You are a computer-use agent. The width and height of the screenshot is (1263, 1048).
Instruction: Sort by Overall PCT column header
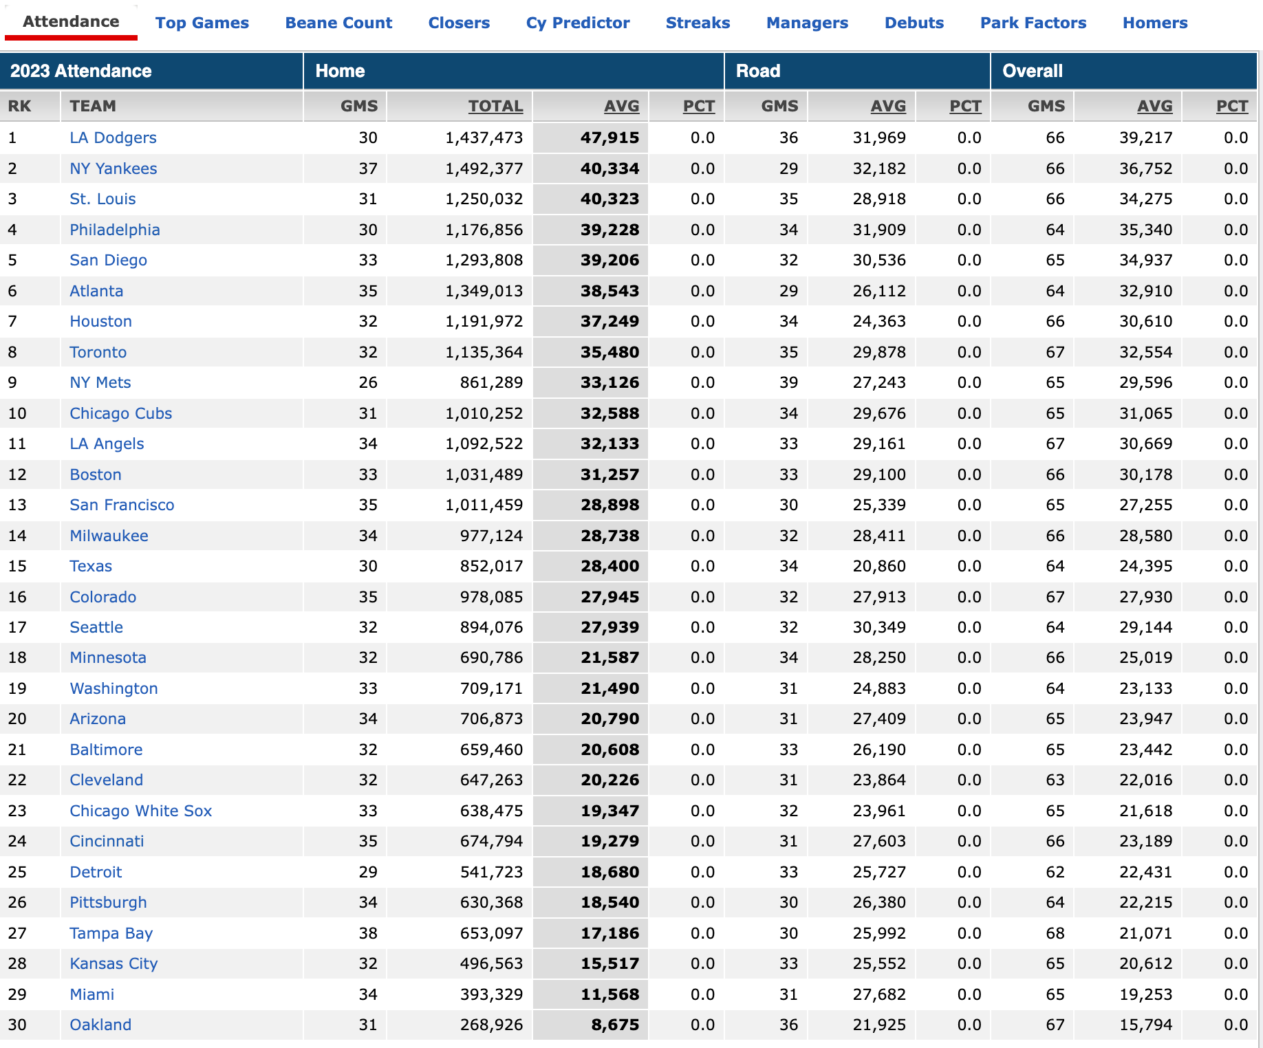[x=1232, y=106]
